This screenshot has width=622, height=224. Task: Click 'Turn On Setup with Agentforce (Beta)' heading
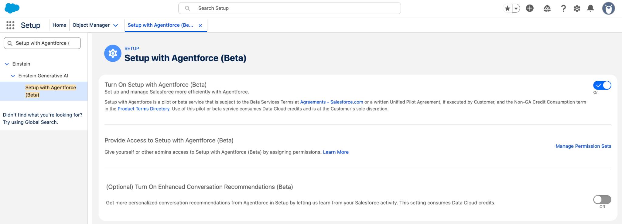click(x=155, y=85)
